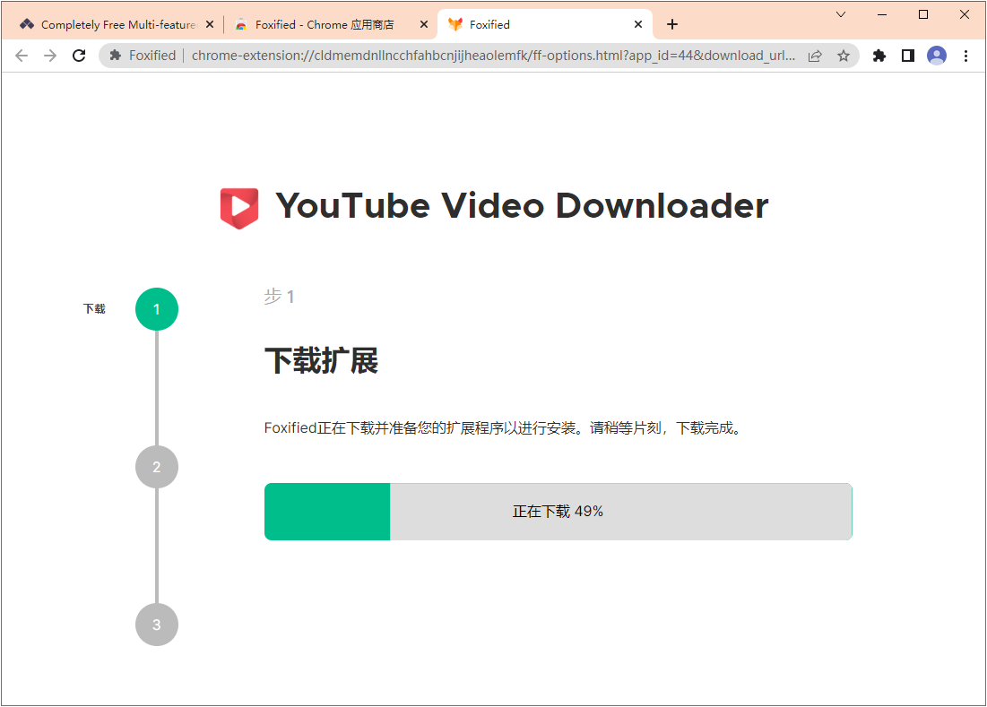
Task: Click the Chrome Web Store tab favicon
Action: tap(241, 24)
